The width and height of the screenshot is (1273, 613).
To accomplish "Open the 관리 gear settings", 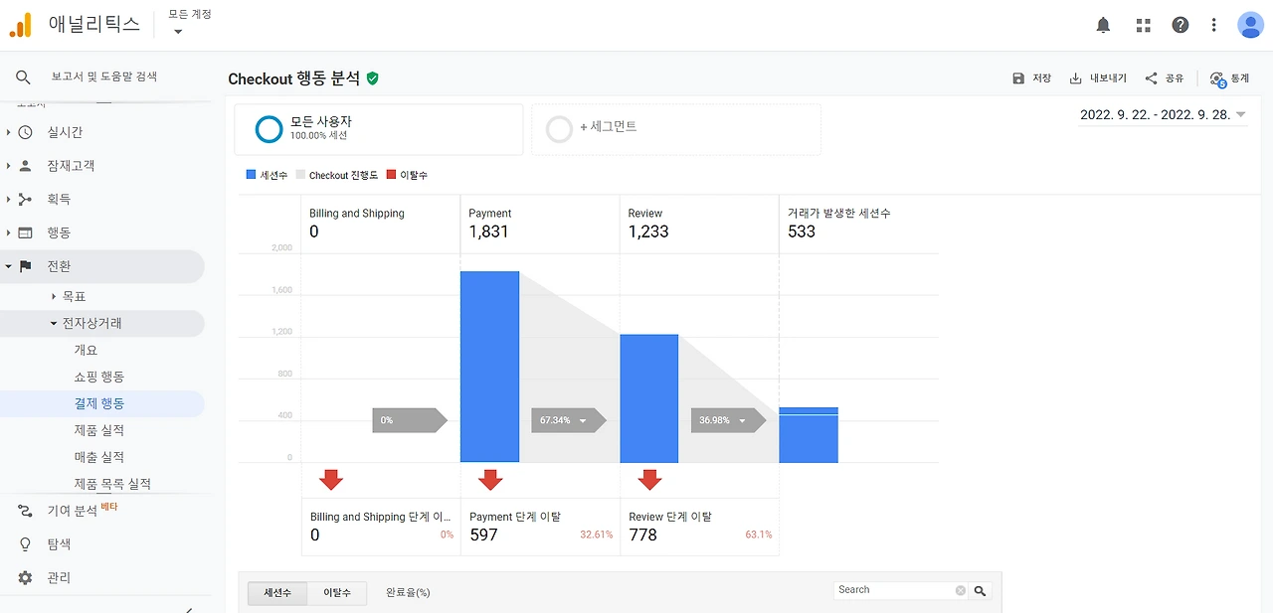I will (x=26, y=577).
